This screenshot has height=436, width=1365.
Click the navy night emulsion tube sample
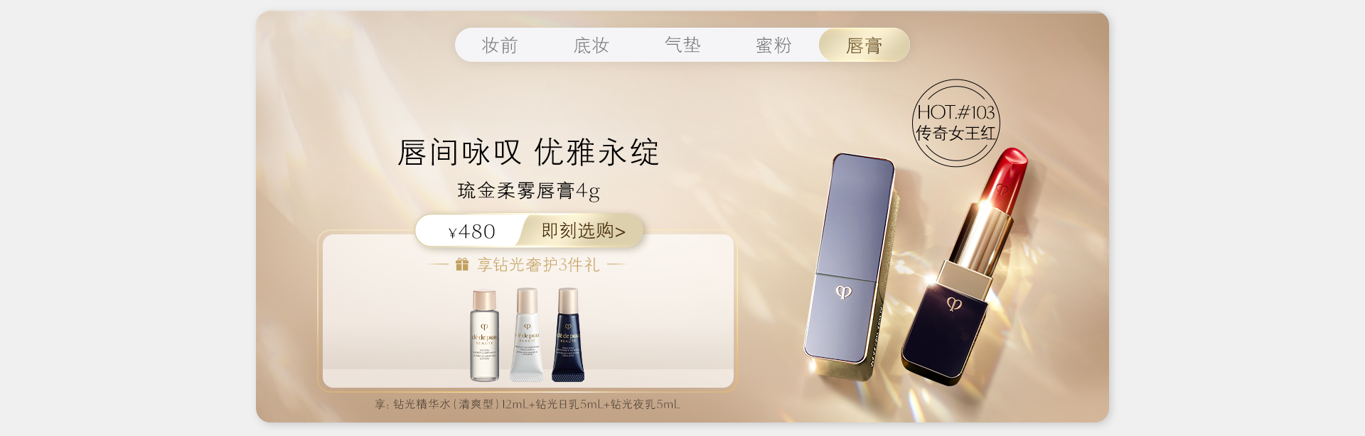568,335
